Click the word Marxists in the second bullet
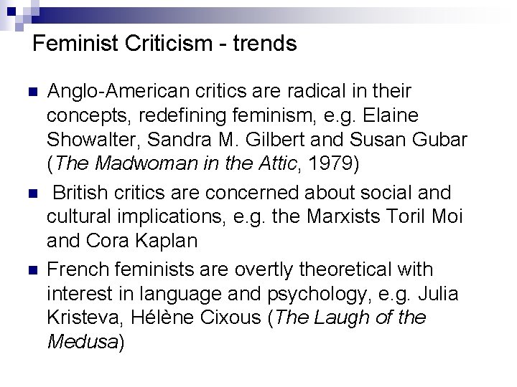The height and width of the screenshot is (387, 517). (343, 216)
